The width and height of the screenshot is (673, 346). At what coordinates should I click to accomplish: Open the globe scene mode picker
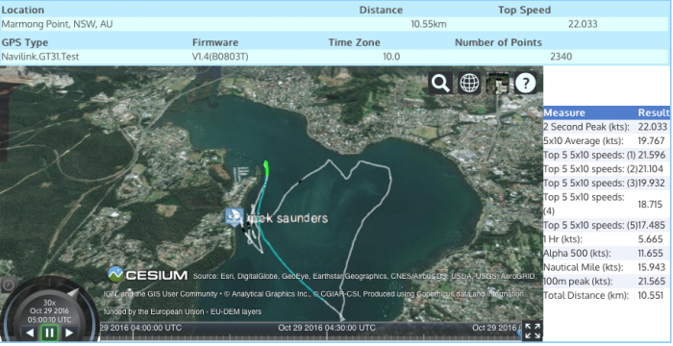[x=469, y=83]
